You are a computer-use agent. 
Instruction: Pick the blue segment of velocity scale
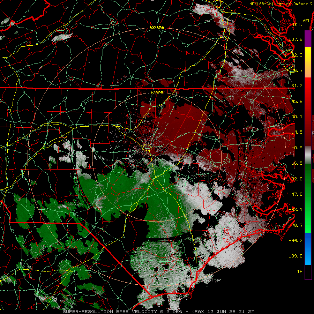coord(308,249)
